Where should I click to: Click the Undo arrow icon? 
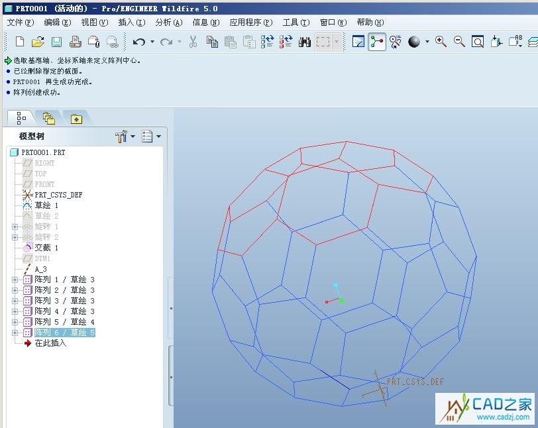click(138, 42)
